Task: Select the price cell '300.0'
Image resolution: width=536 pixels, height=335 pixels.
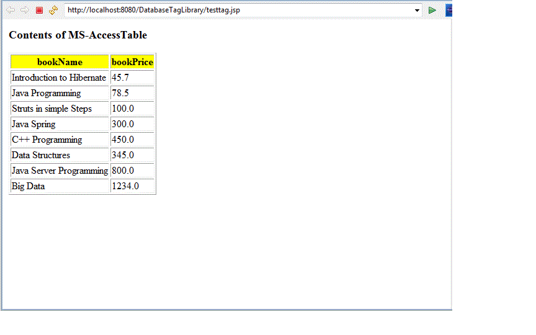Action: pyautogui.click(x=132, y=124)
